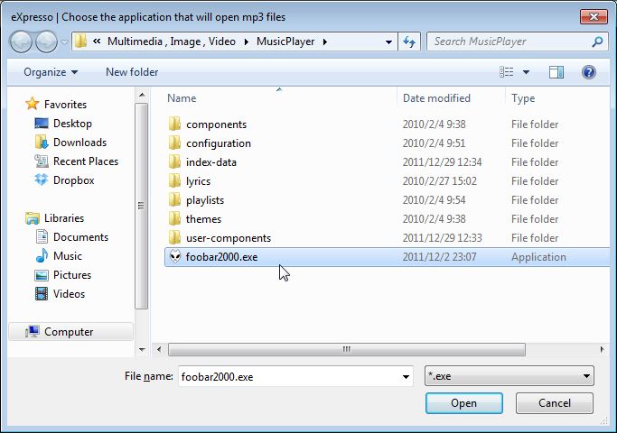The image size is (617, 433).
Task: Click the navigation pane vertical scrollbar thumb
Action: pos(141,206)
